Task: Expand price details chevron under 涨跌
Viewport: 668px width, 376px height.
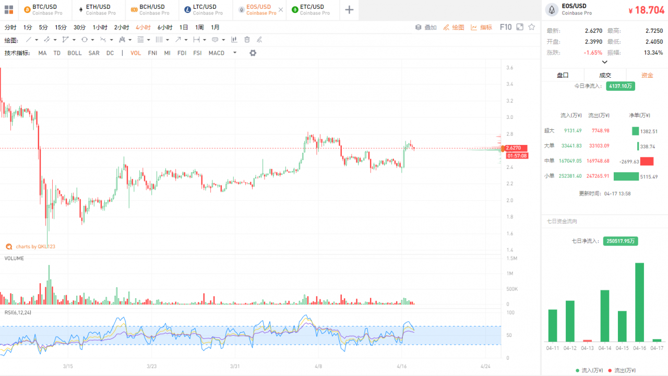Action: pyautogui.click(x=605, y=62)
